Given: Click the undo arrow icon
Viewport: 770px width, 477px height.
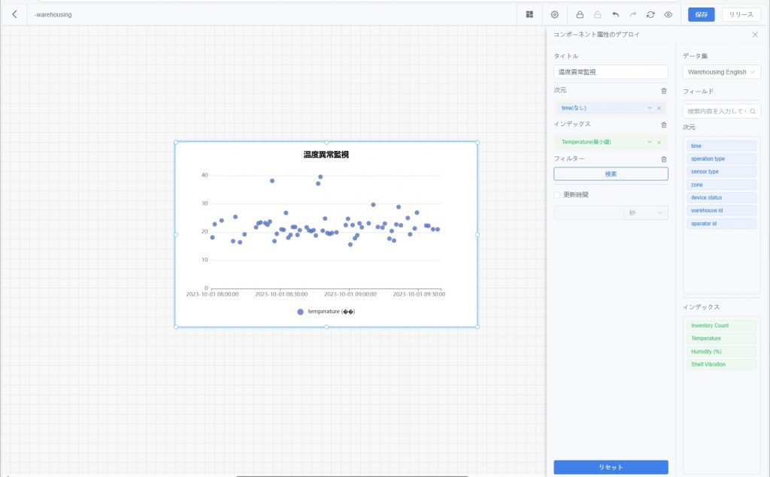Looking at the screenshot, I should [615, 14].
